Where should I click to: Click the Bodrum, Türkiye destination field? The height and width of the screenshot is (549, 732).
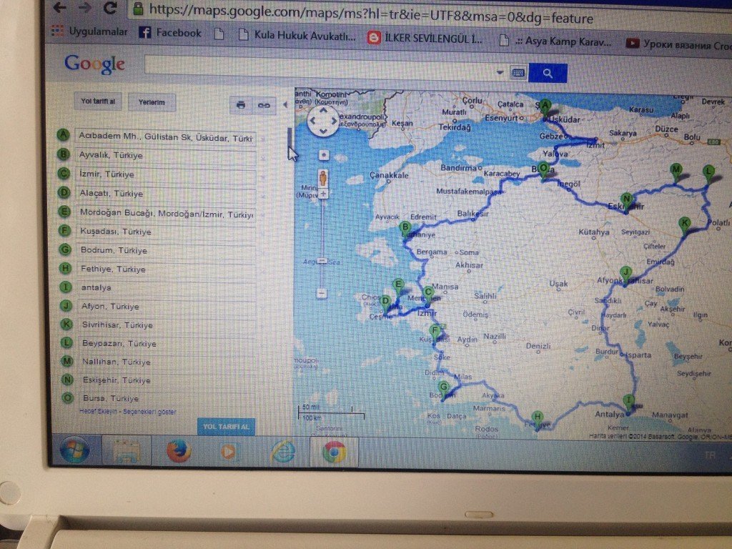164,250
